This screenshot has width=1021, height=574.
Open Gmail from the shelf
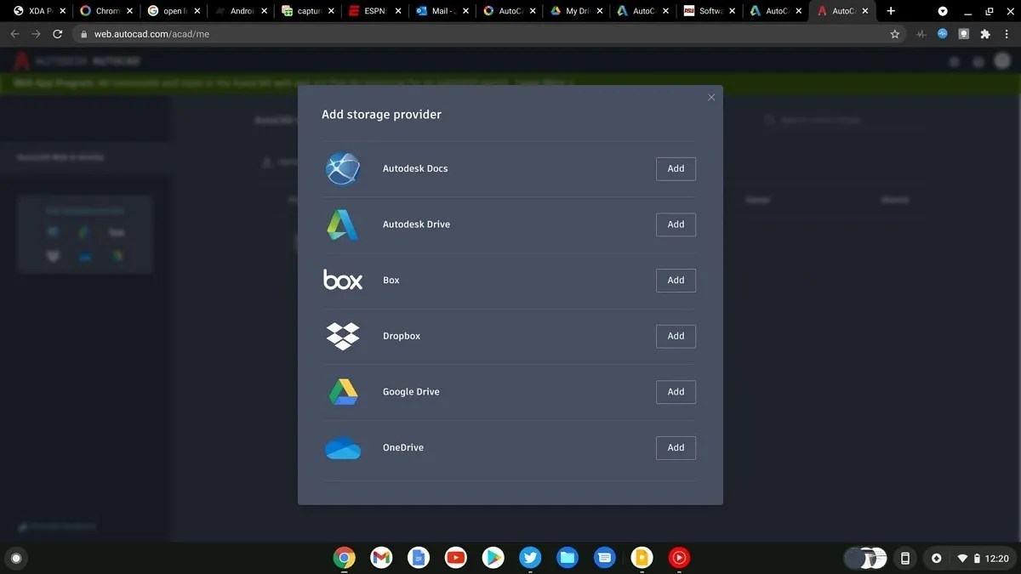click(x=380, y=558)
